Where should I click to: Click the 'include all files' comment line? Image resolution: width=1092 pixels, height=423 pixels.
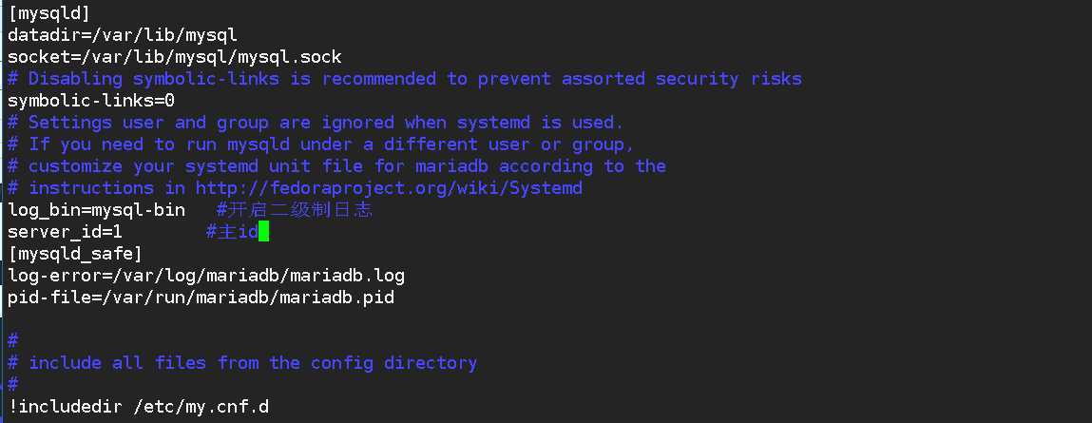click(x=242, y=362)
